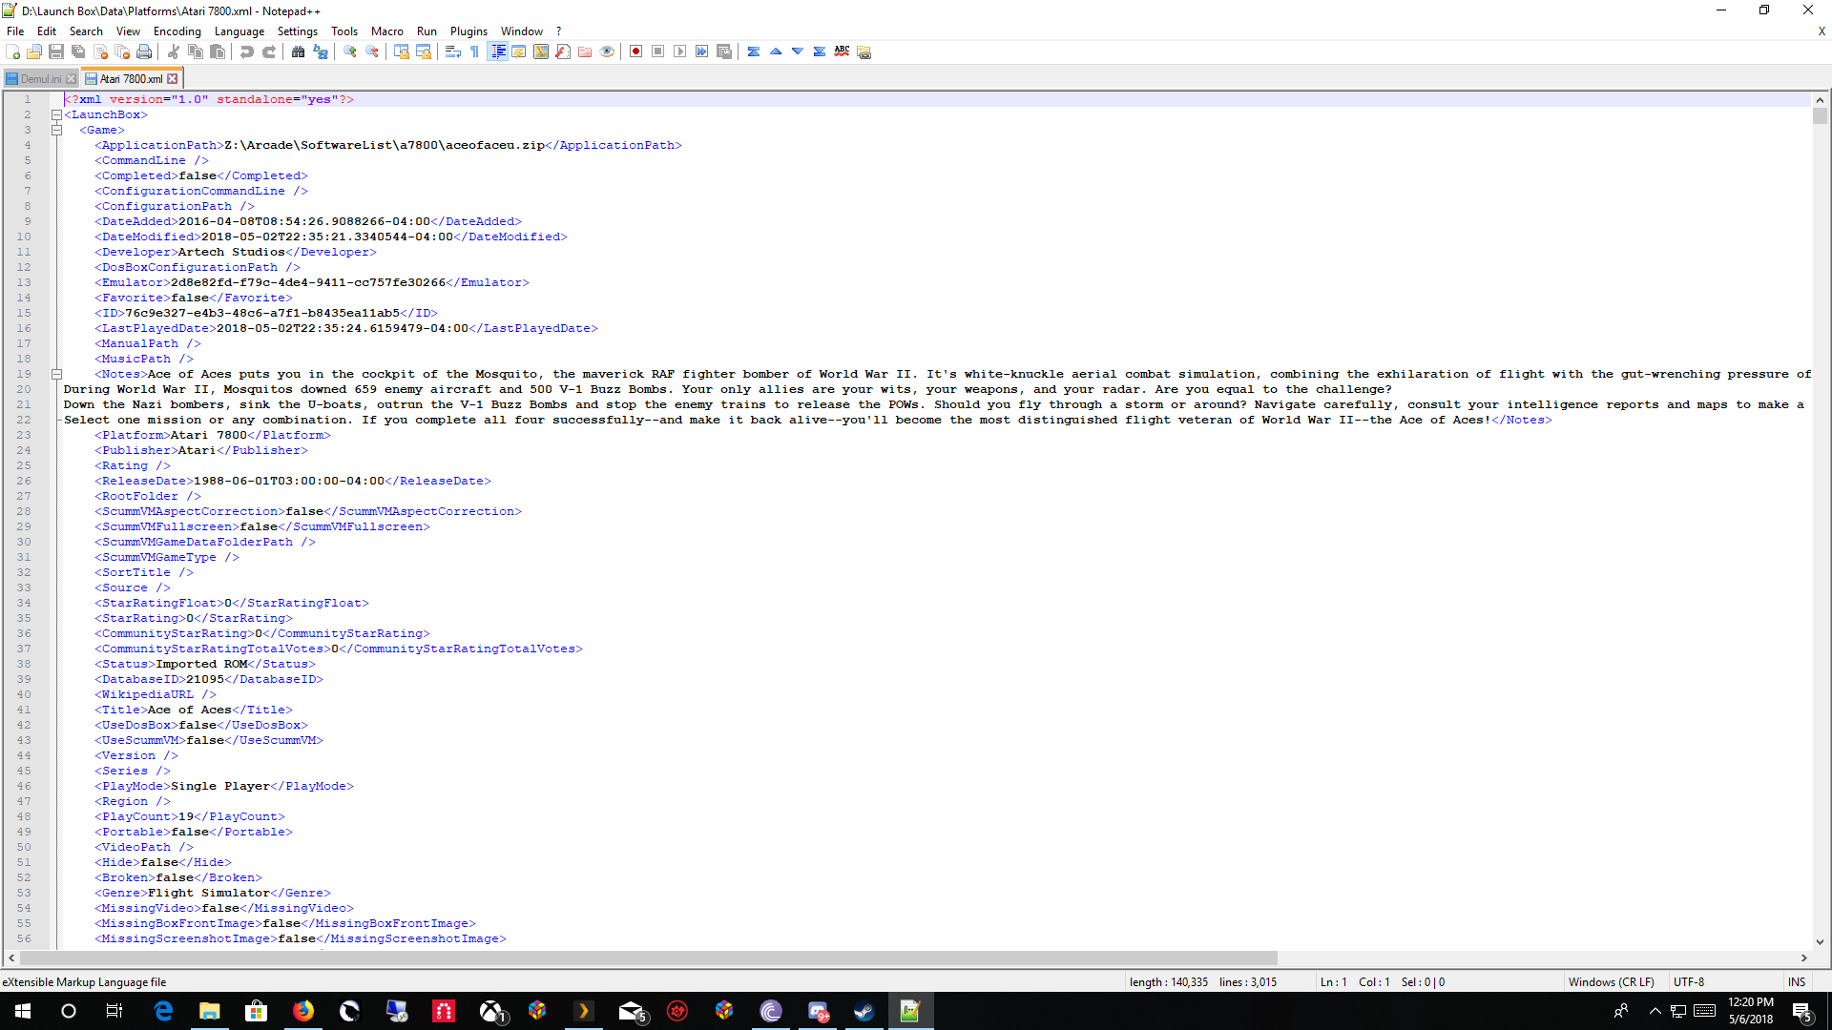
Task: Toggle show all characters pilcrow icon
Action: pos(475,51)
